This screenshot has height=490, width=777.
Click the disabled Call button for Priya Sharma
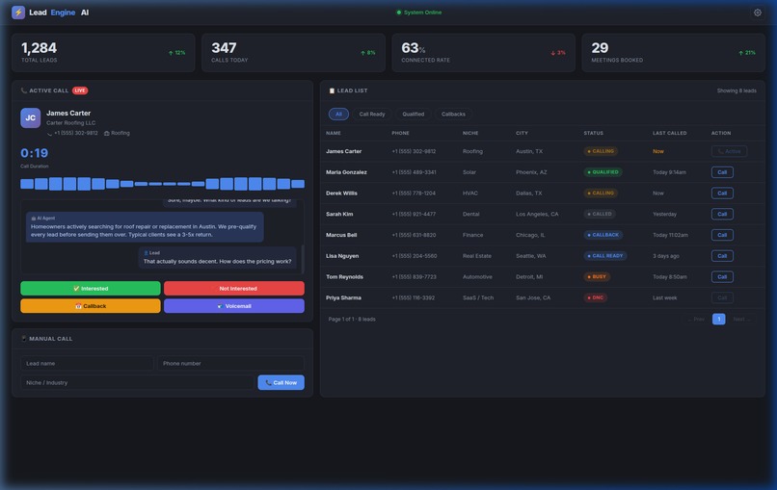[x=722, y=297]
